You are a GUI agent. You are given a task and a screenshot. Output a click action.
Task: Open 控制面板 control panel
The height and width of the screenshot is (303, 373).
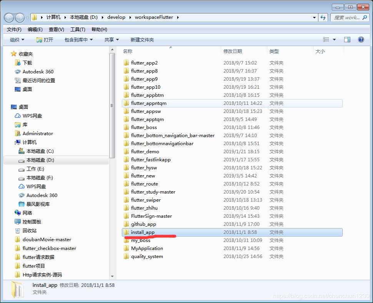[28, 222]
